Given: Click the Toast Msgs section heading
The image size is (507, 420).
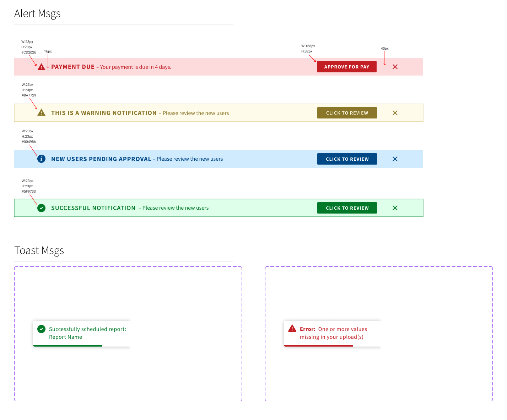Looking at the screenshot, I should click(x=39, y=250).
